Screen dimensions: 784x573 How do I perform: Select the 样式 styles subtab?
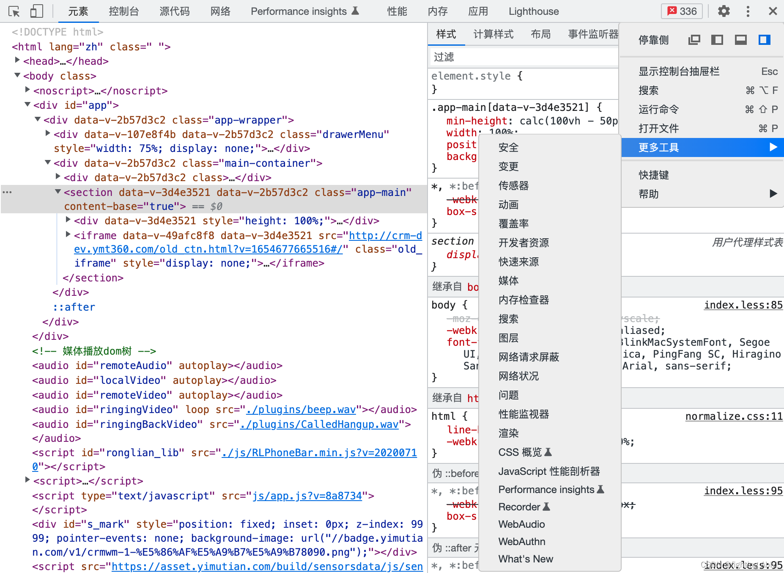(446, 34)
